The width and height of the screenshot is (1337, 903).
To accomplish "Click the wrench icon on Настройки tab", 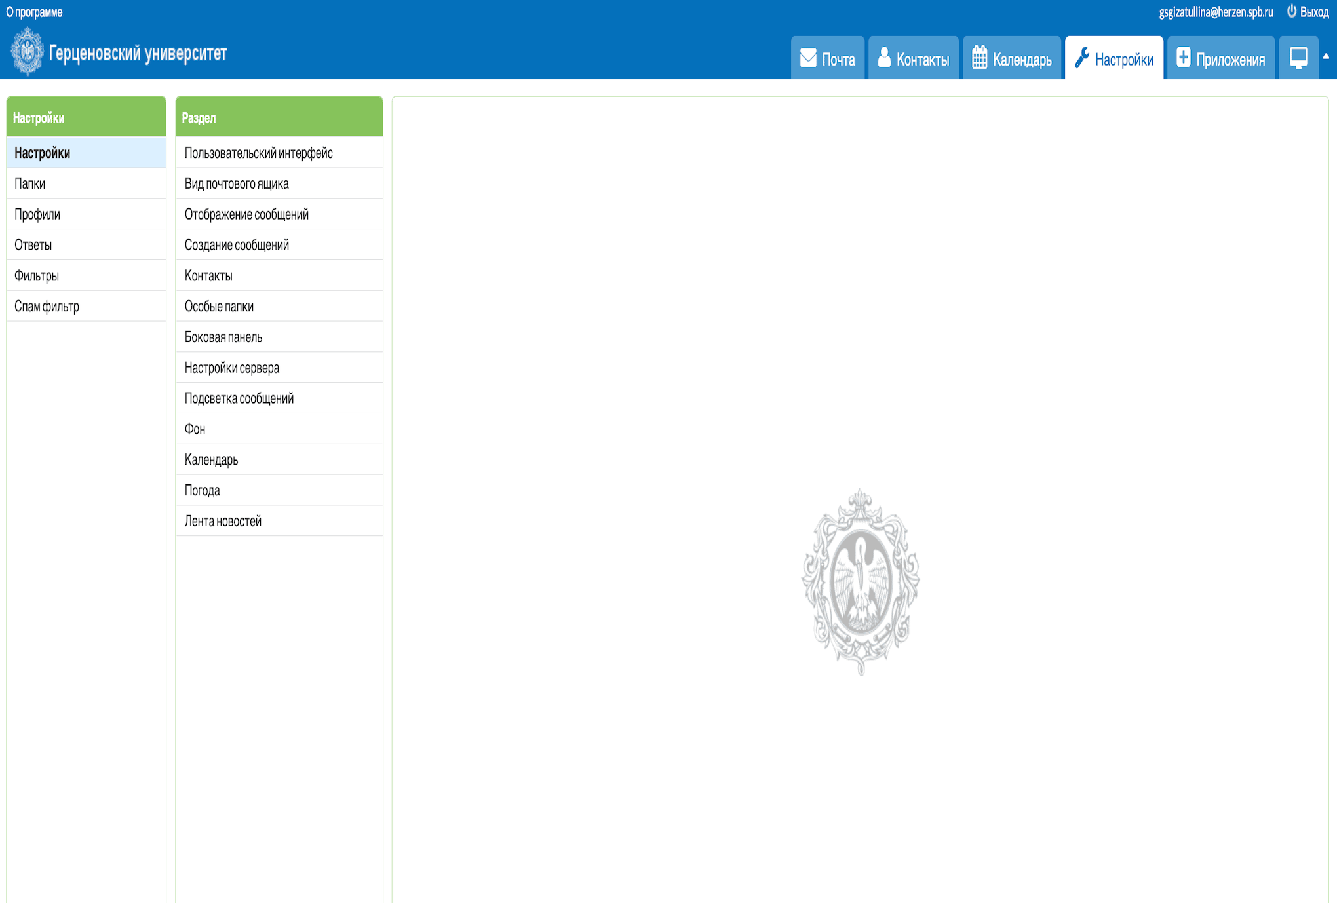I will [x=1085, y=58].
